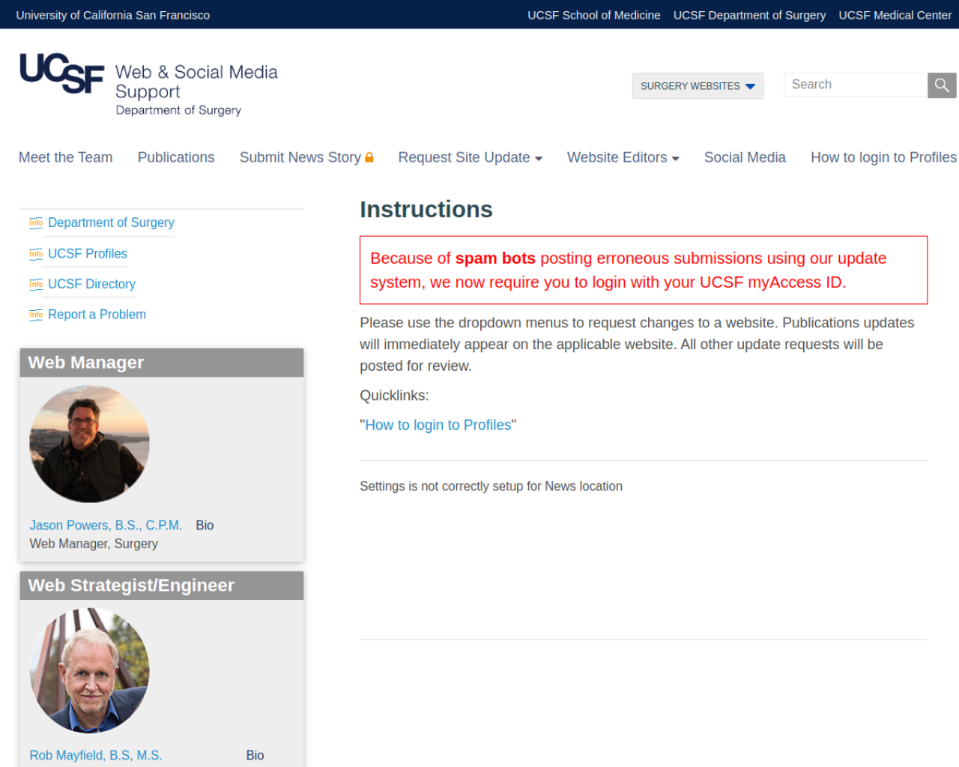
Task: Visit University of California San Francisco link
Action: point(113,15)
